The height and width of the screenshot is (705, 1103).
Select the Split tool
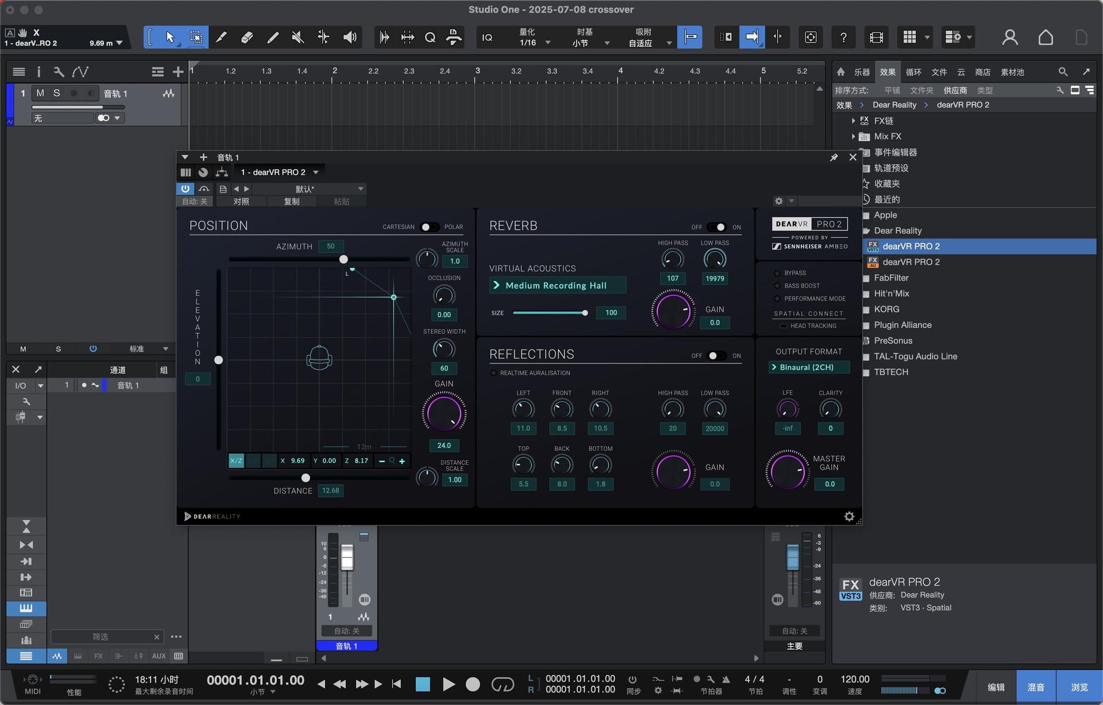221,37
